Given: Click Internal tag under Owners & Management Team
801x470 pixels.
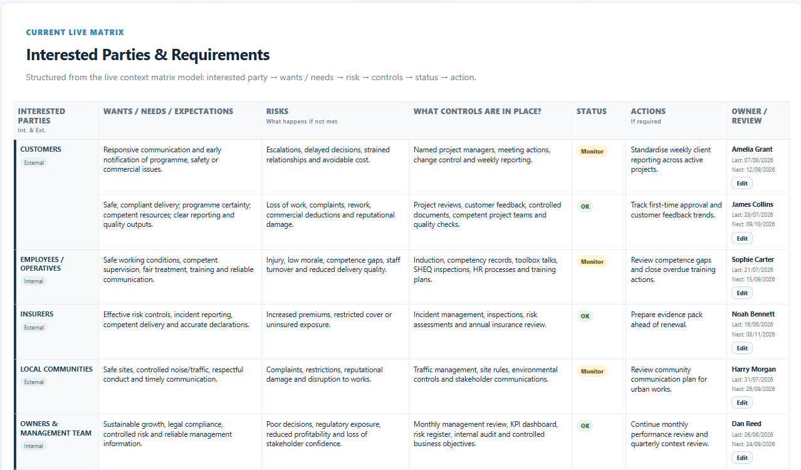Looking at the screenshot, I should point(34,446).
